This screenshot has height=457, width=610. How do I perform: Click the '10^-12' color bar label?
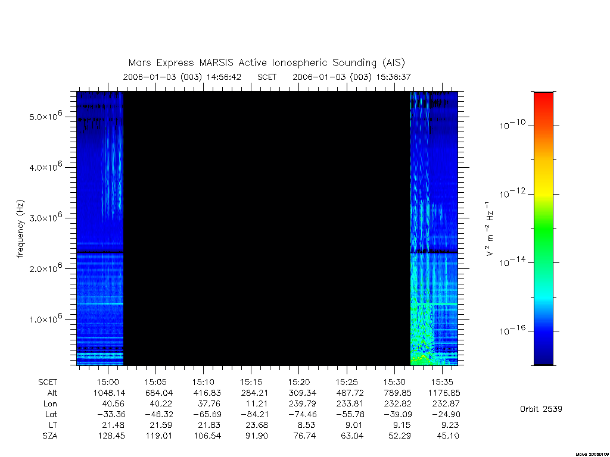click(x=513, y=193)
